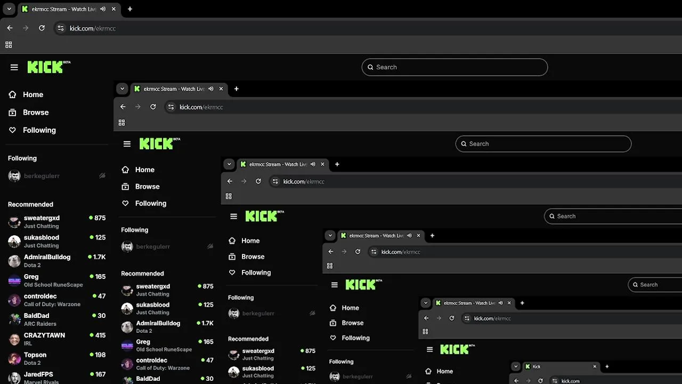Click the KICK logo in the second nested page
This screenshot has height=384, width=682.
pos(159,143)
